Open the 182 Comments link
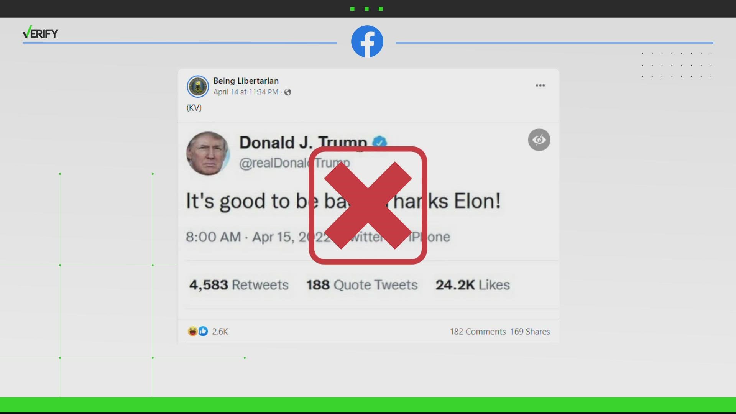 [x=478, y=332]
